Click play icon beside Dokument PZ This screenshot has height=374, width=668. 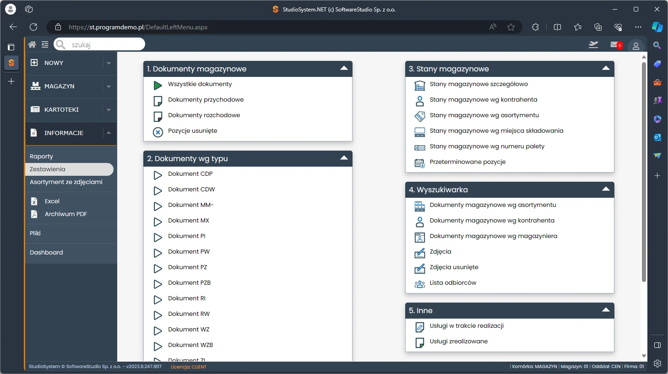pyautogui.click(x=157, y=268)
